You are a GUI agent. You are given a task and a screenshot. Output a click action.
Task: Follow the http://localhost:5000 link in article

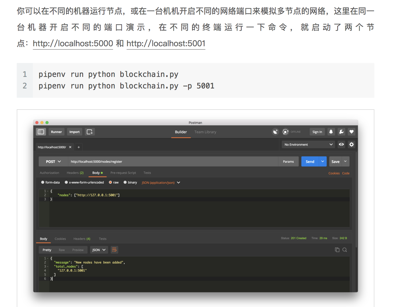click(x=73, y=43)
